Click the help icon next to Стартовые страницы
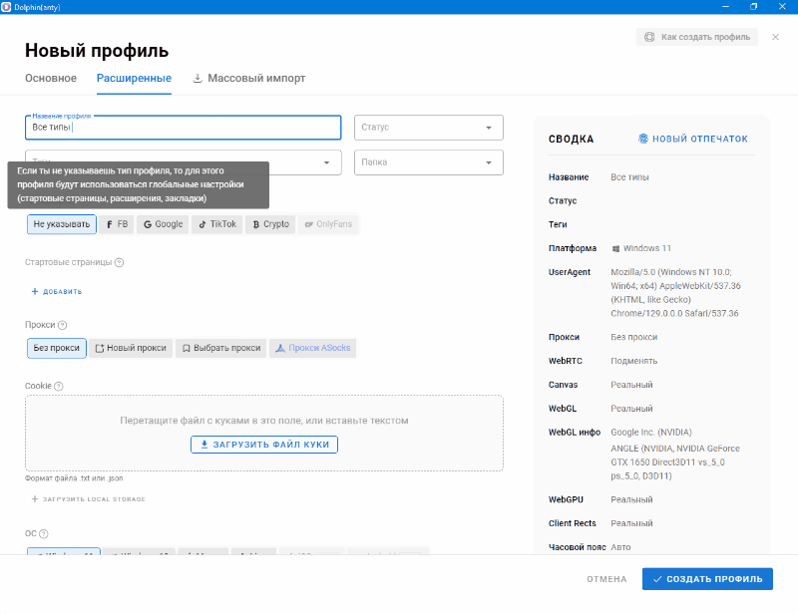 [120, 263]
